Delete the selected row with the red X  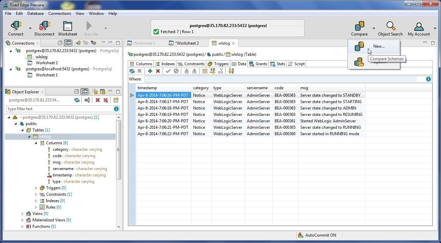point(158,71)
